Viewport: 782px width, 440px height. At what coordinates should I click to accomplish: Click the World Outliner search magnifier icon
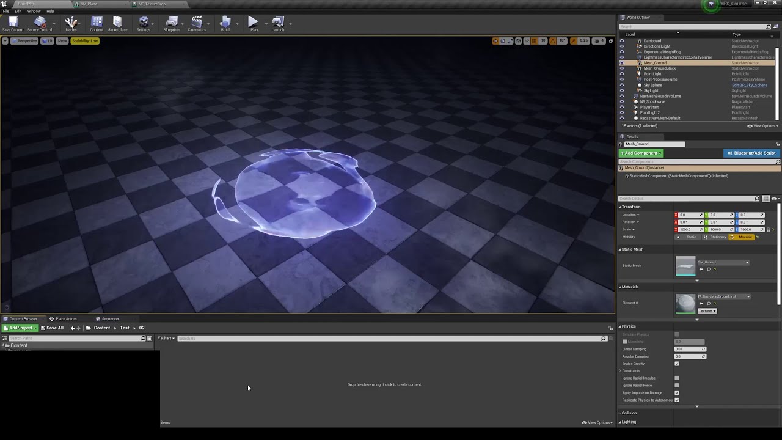tap(769, 27)
